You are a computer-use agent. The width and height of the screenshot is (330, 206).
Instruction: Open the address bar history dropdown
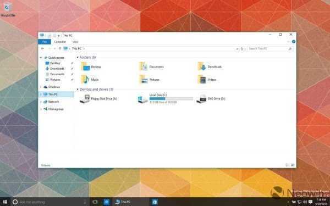click(237, 49)
